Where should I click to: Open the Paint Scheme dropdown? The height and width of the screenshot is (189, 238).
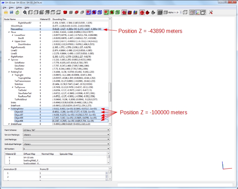point(66,130)
